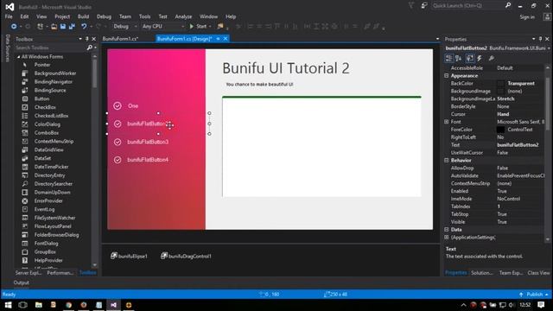Switch to the Solution Explorer tab
The image size is (553, 311).
click(482, 273)
